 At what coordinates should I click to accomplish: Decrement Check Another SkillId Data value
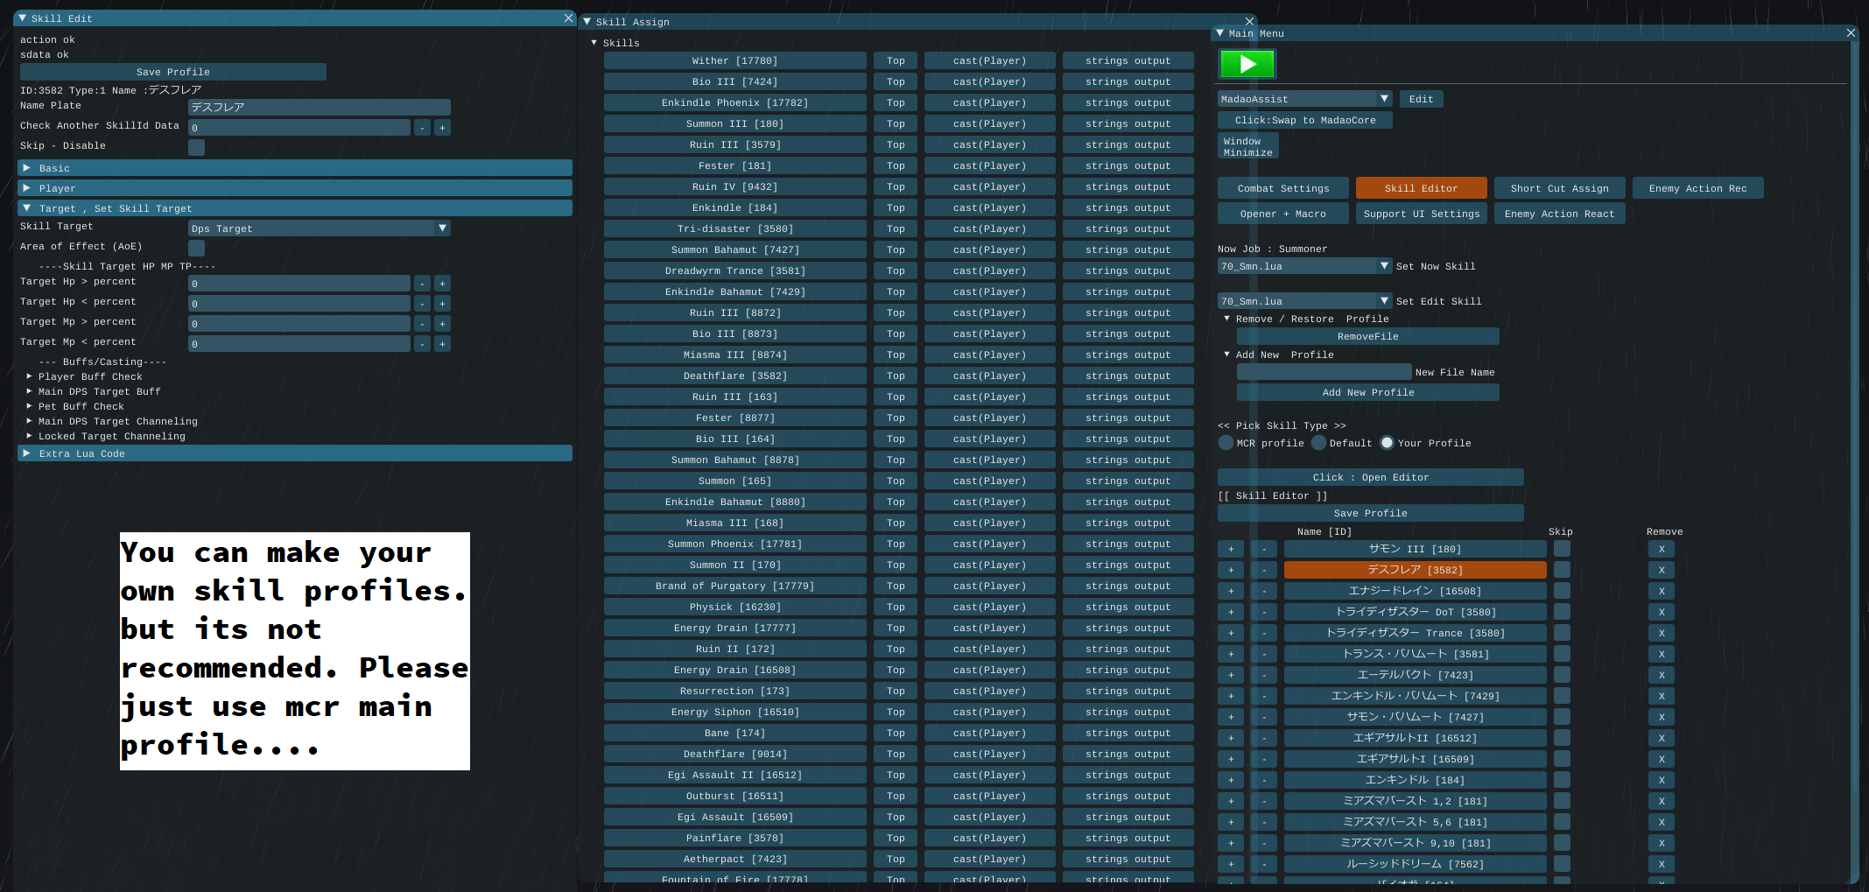[422, 128]
